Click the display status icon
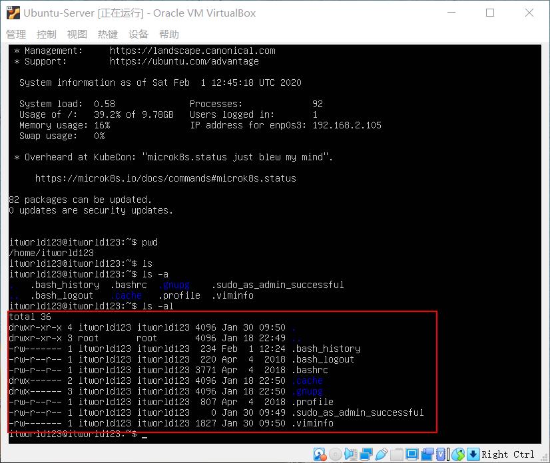The height and width of the screenshot is (463, 550). point(411,454)
